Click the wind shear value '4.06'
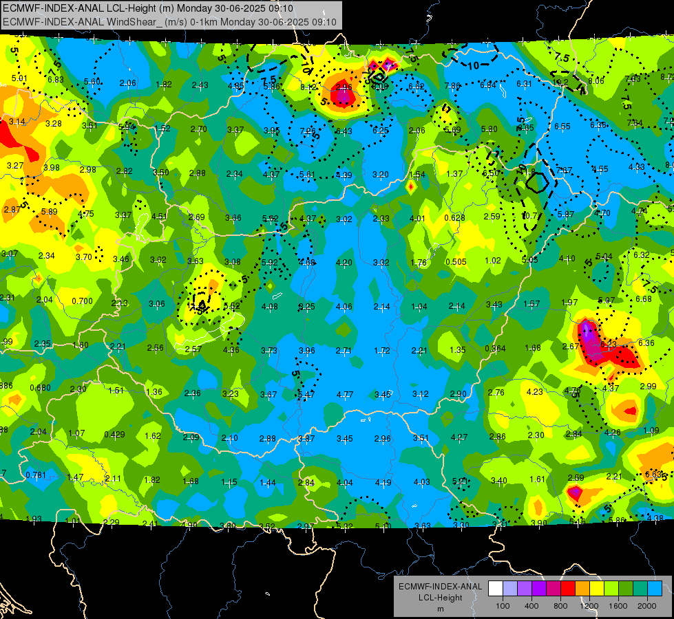 click(344, 307)
